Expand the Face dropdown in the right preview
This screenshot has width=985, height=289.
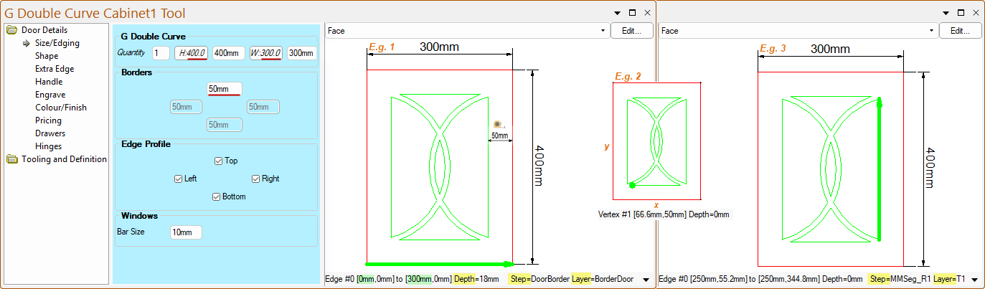coord(932,31)
